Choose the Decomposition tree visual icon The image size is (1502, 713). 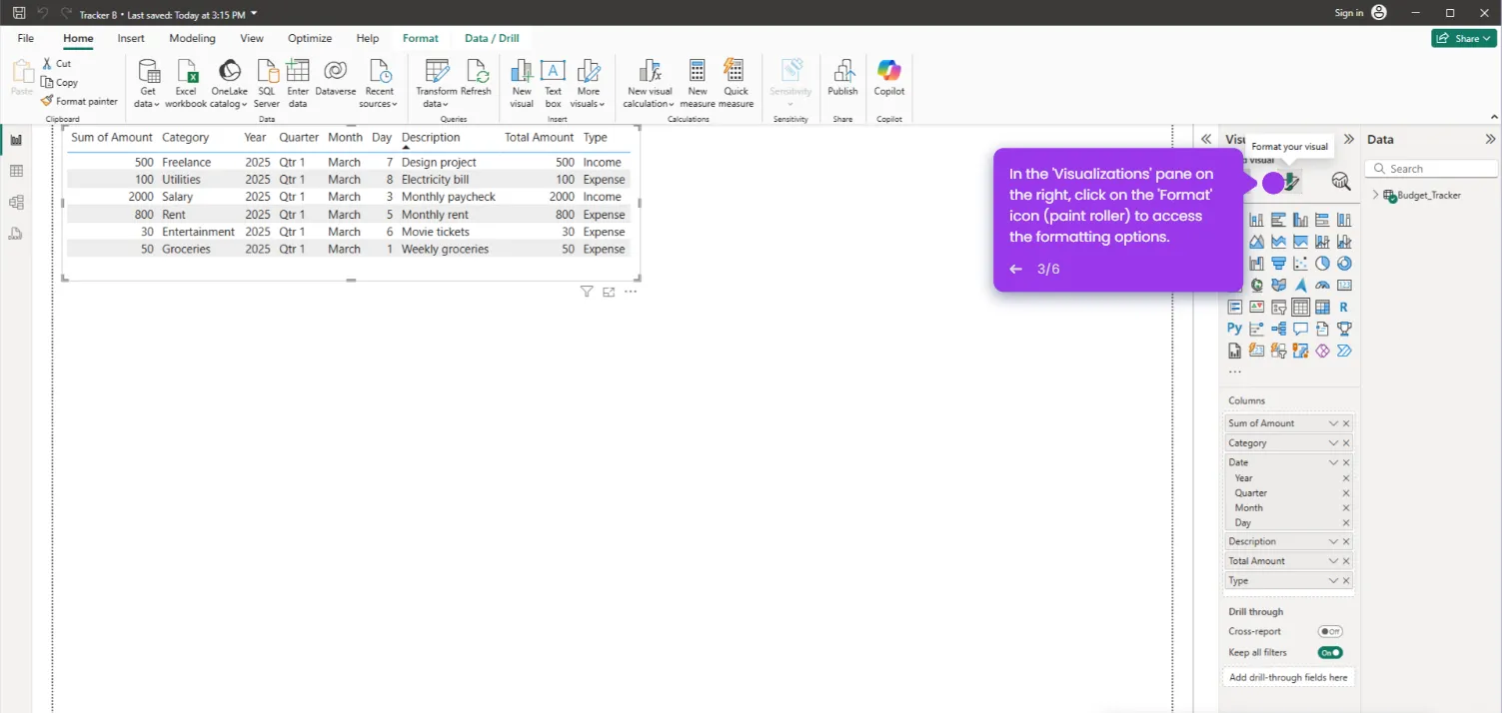(1278, 329)
